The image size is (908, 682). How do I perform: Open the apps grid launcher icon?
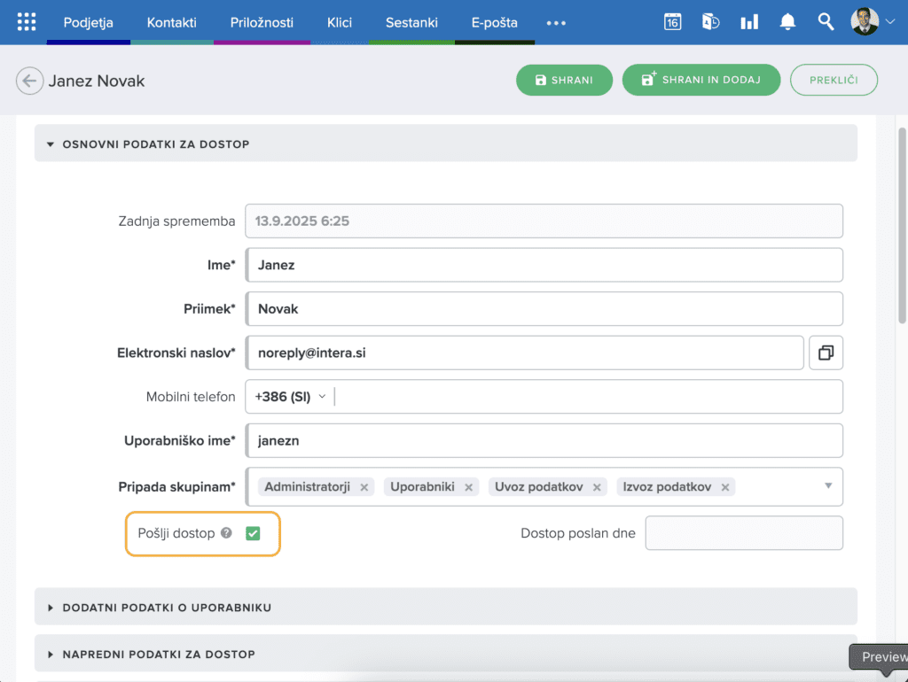click(27, 22)
